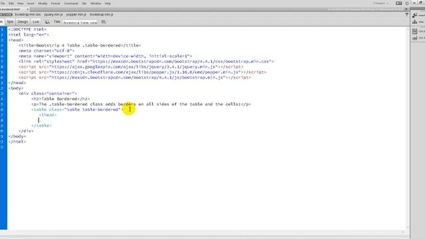The height and width of the screenshot is (239, 425).
Task: Click the meta charset utf-8 line
Action: click(x=46, y=50)
